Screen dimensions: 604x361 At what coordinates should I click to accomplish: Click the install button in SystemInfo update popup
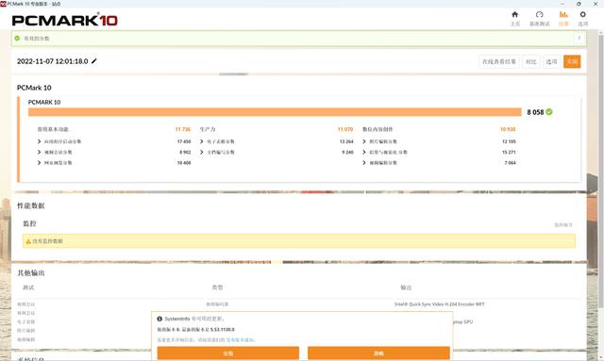228,353
